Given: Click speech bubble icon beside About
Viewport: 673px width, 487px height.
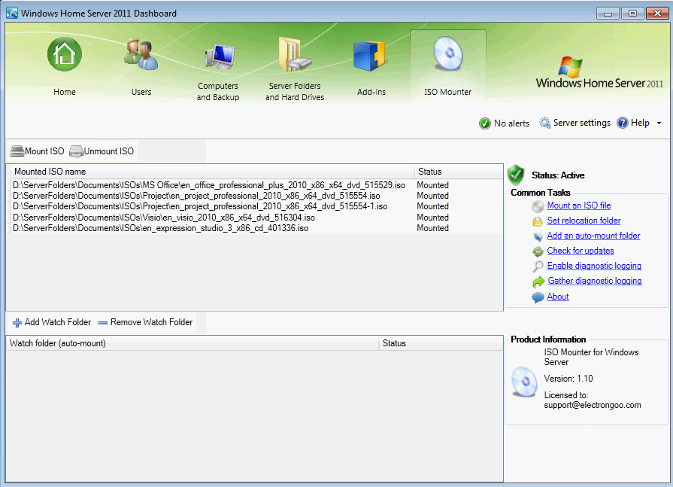Looking at the screenshot, I should point(538,297).
